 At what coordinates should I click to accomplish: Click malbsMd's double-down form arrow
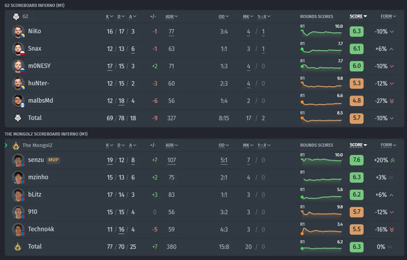pyautogui.click(x=392, y=101)
